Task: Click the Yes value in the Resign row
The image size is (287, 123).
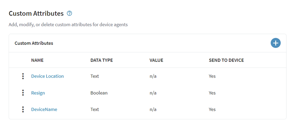Action: [212, 93]
